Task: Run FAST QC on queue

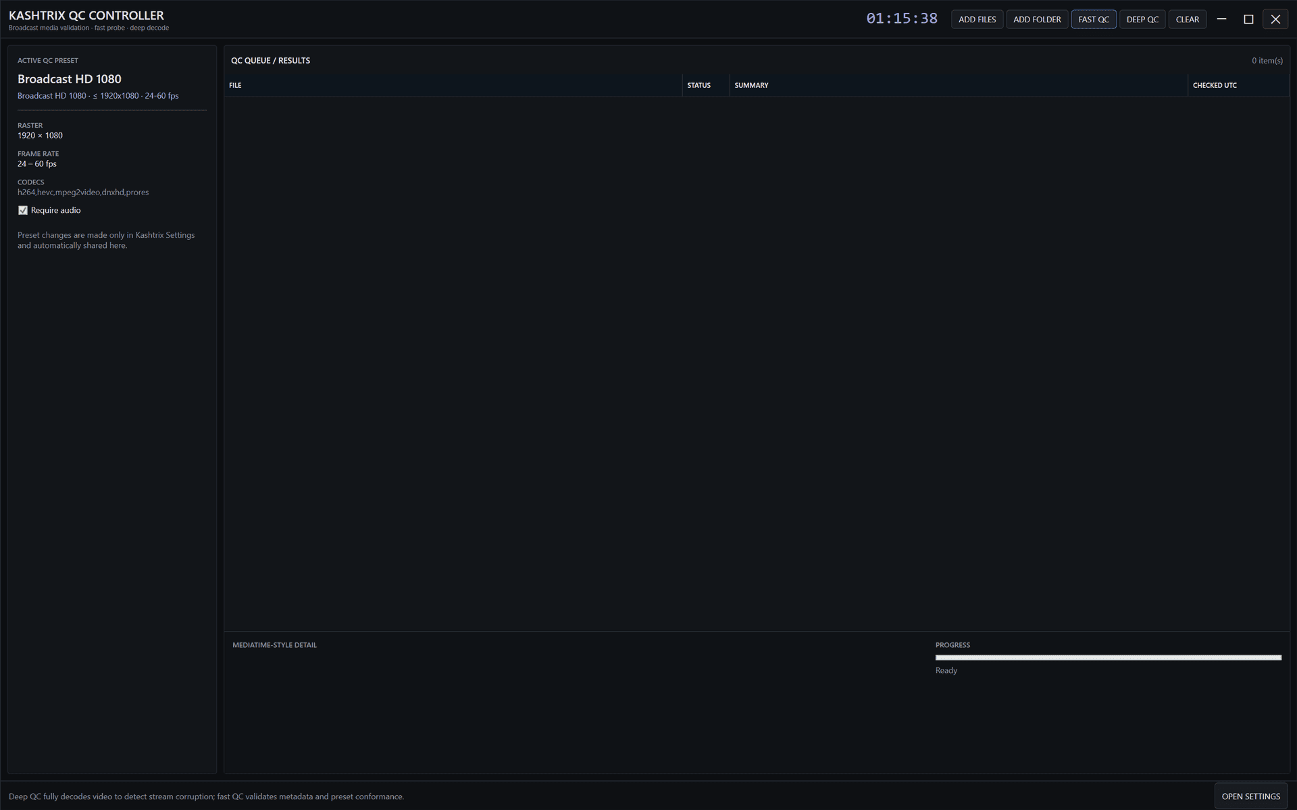Action: coord(1094,19)
